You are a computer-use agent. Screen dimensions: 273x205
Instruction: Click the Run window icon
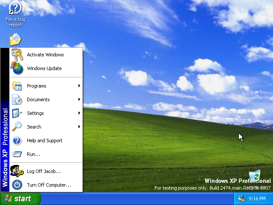click(x=17, y=154)
